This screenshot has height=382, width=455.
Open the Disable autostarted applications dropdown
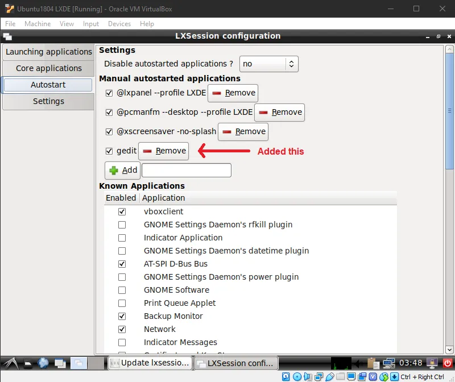click(268, 64)
